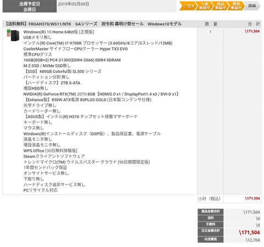
Task: Click the 光学ドライブ無し line
Action: [x=40, y=105]
